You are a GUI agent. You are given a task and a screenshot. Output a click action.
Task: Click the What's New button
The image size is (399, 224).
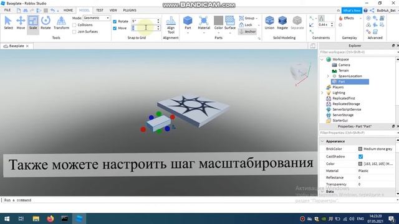pyautogui.click(x=352, y=11)
